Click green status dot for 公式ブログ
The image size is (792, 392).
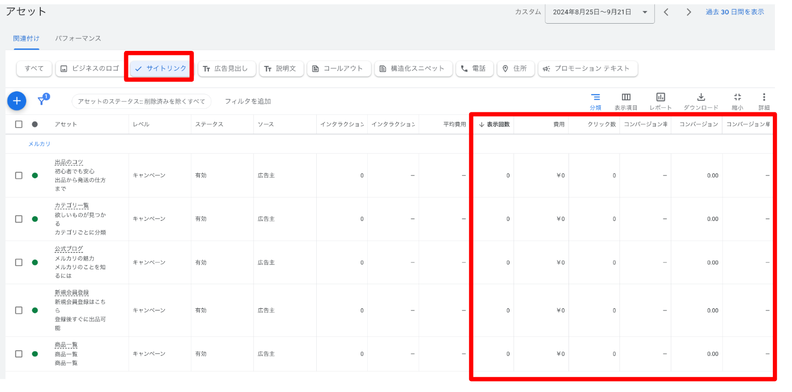(x=35, y=263)
